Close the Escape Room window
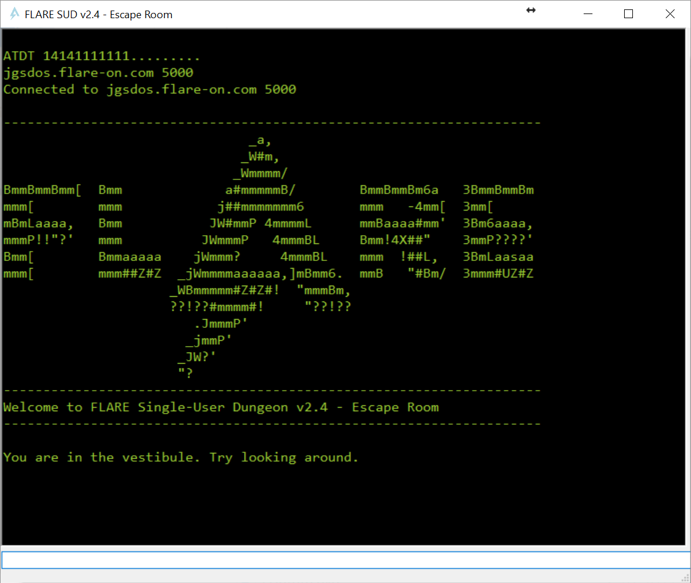Image resolution: width=691 pixels, height=583 pixels. click(x=670, y=13)
